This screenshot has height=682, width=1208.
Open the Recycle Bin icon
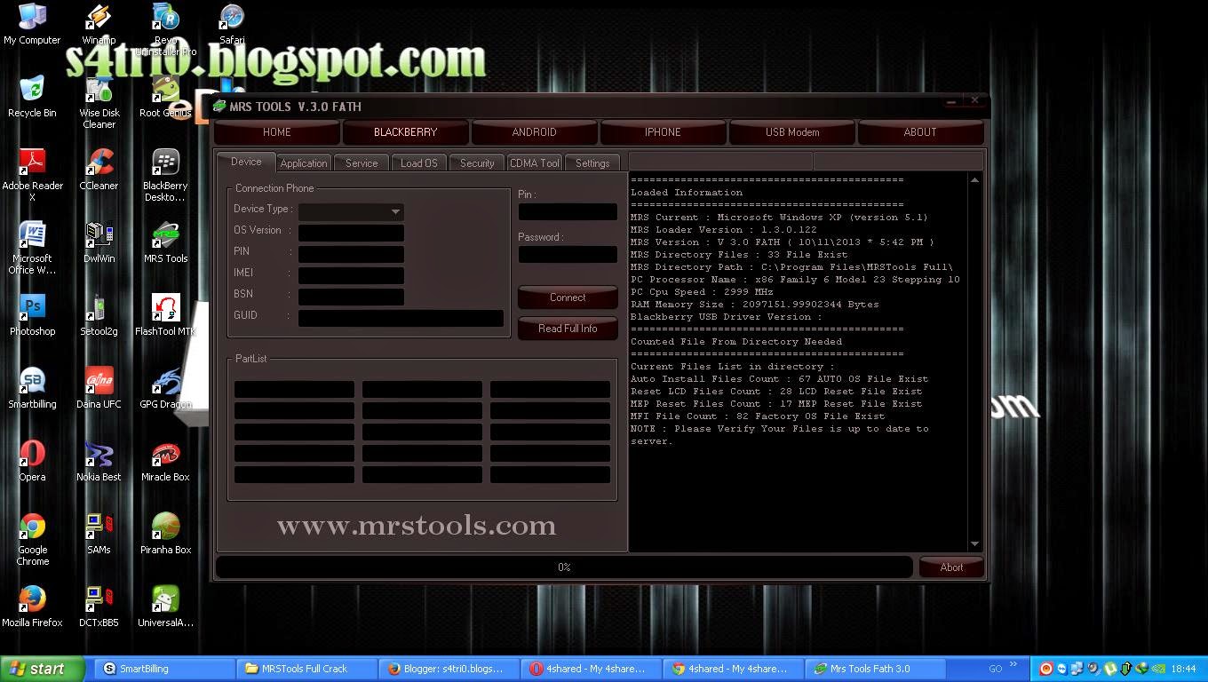[x=32, y=97]
